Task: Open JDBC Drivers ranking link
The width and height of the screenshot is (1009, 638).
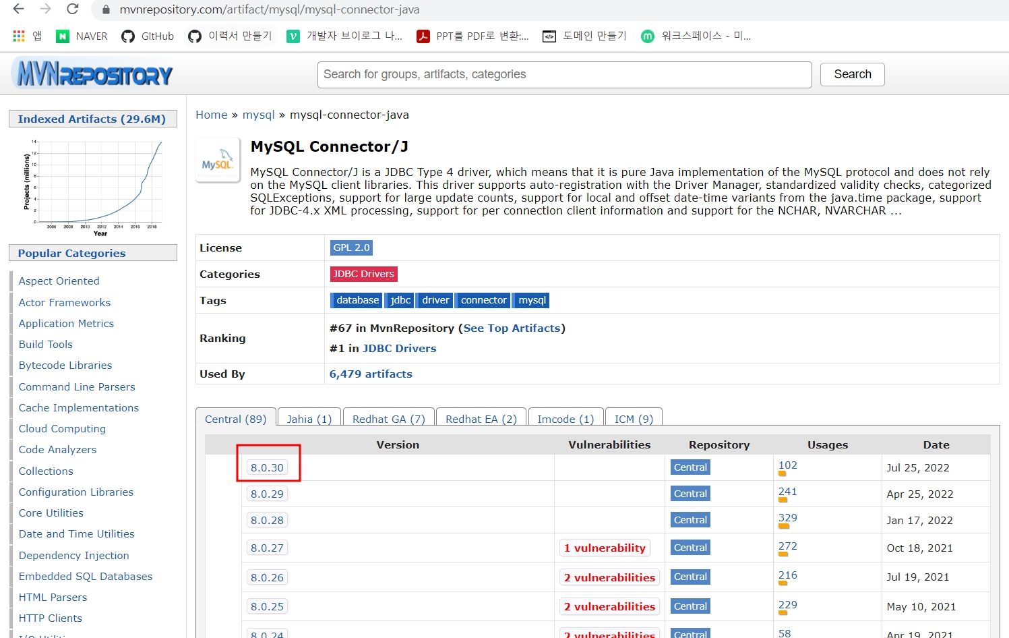Action: (x=399, y=348)
